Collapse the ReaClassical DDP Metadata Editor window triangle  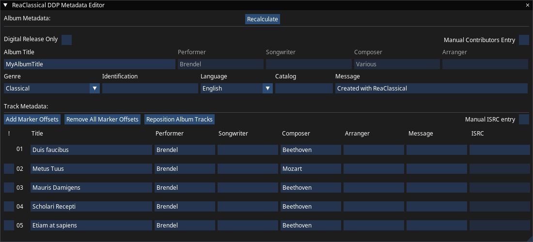5,5
